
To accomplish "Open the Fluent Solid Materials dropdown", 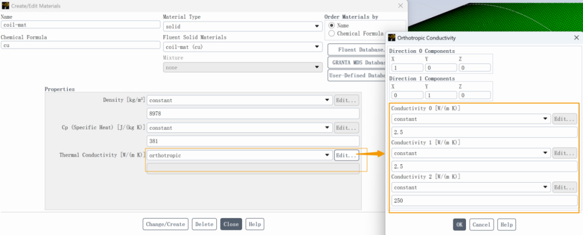I will coord(243,47).
